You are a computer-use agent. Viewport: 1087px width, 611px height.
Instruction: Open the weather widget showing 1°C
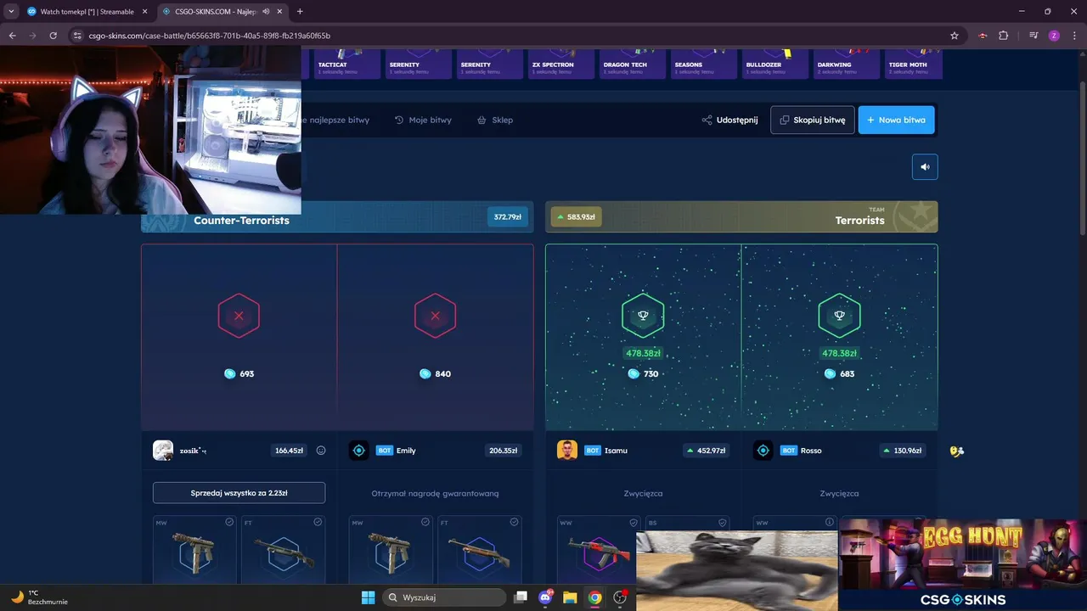39,597
